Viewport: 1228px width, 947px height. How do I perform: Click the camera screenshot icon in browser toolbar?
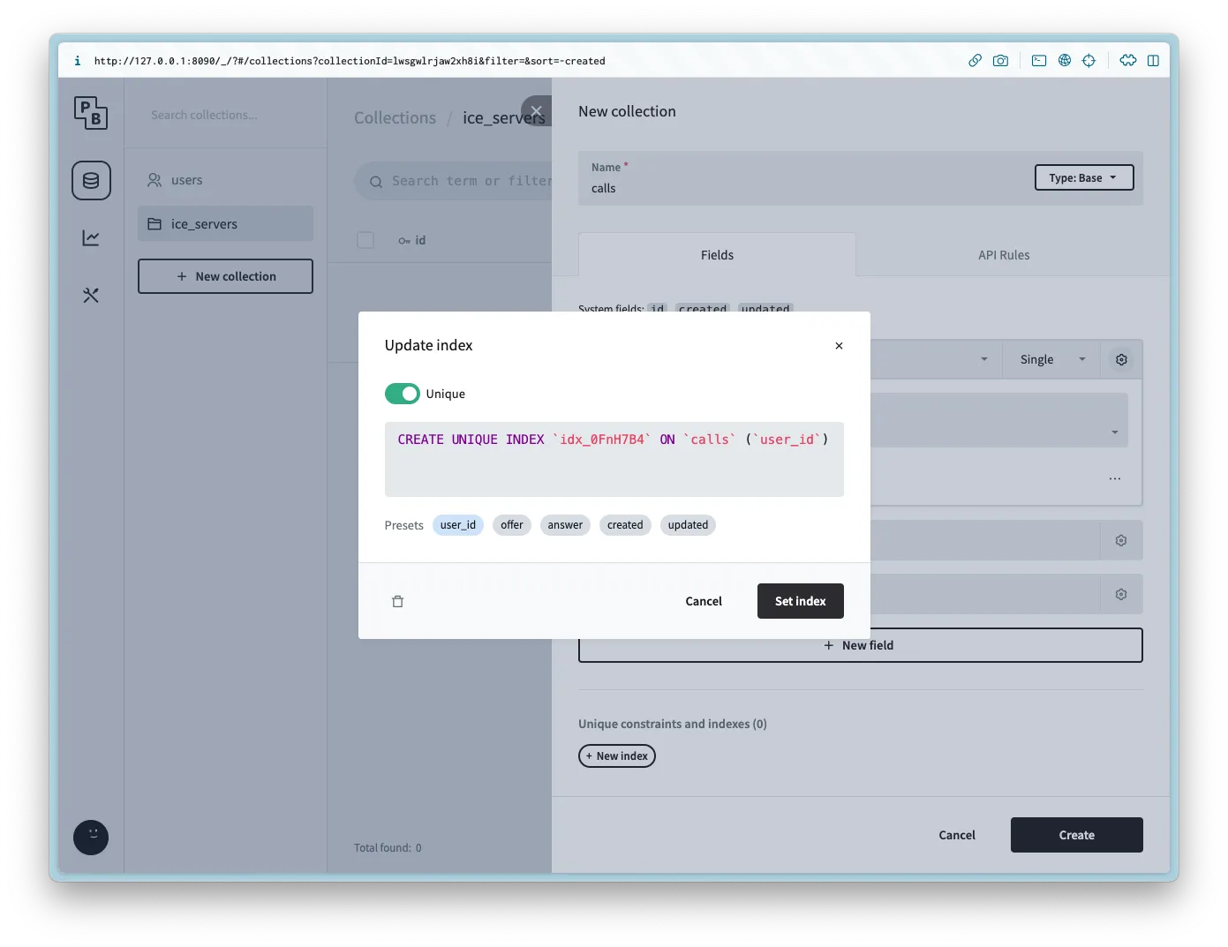pos(1000,61)
